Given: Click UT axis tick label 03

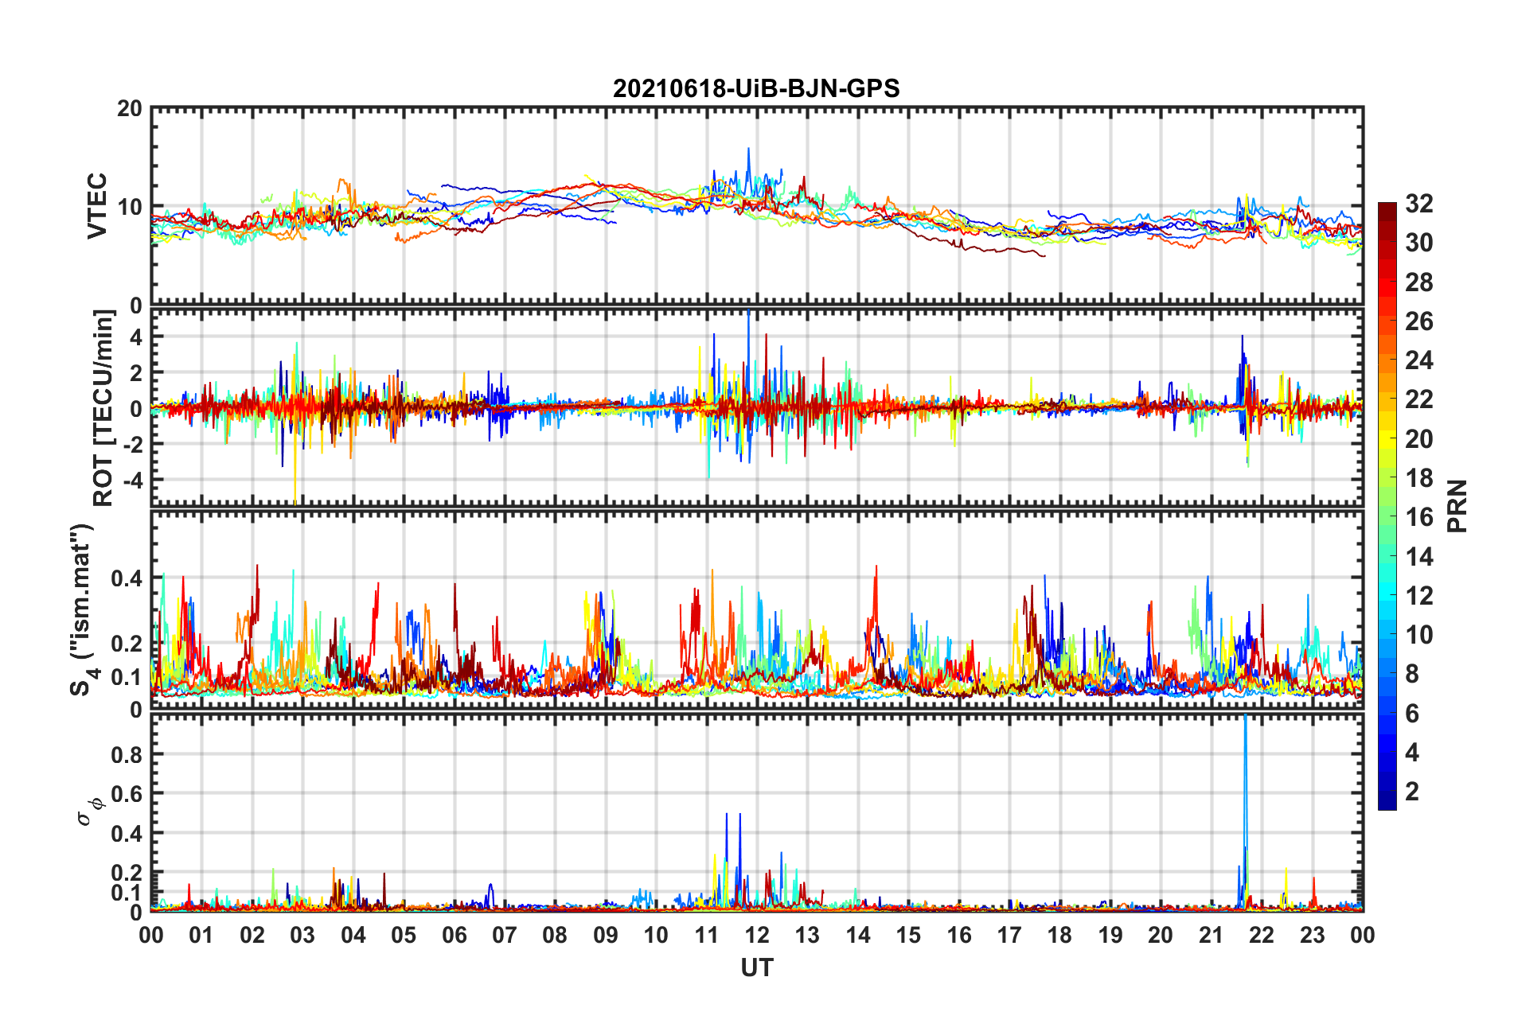Looking at the screenshot, I should coord(302,935).
